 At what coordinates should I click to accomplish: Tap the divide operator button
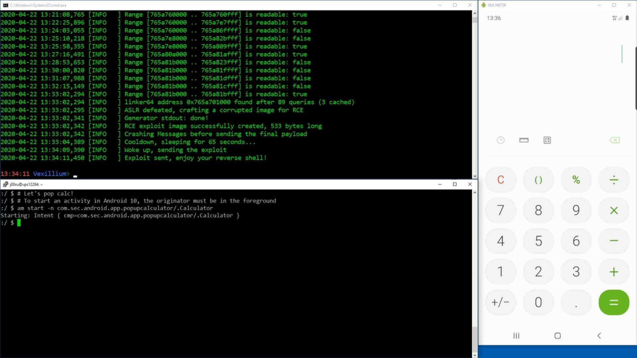point(614,180)
